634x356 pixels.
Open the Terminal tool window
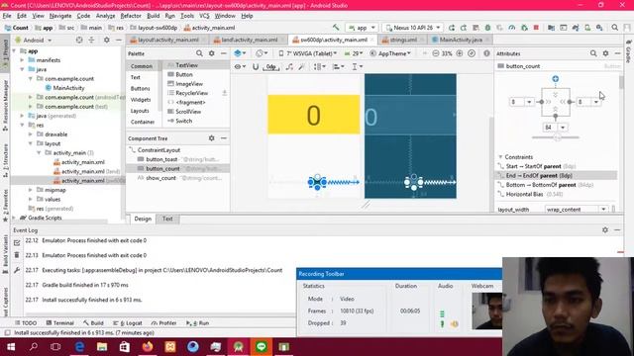(x=59, y=323)
